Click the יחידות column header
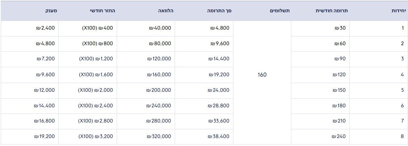Image resolution: width=408 pixels, height=146 pixels. [399, 11]
